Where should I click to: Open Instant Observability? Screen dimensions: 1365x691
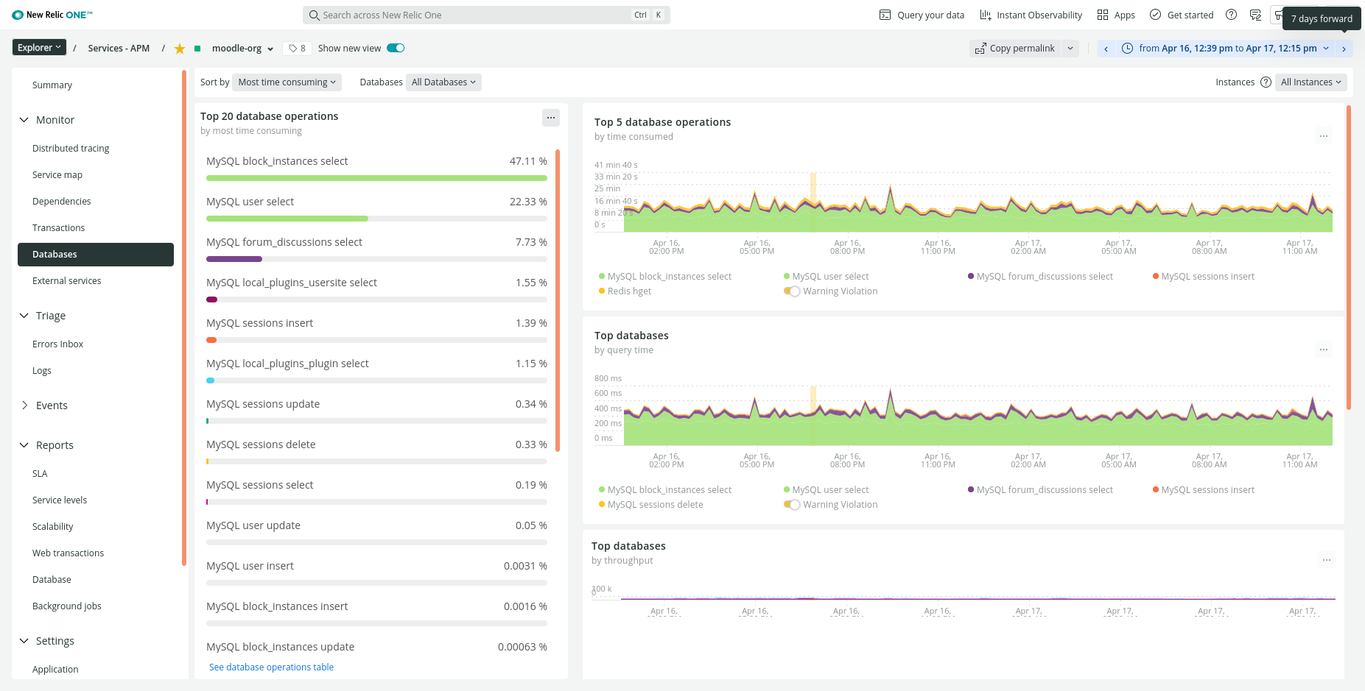1031,15
